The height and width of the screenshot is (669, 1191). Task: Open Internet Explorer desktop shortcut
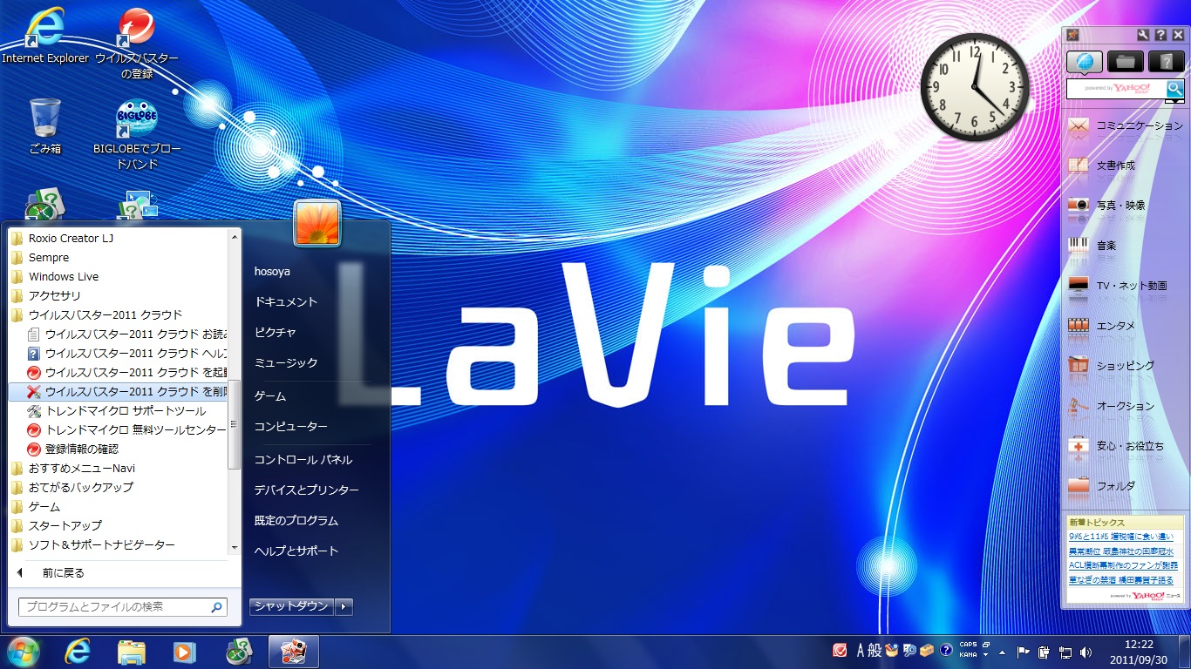(x=45, y=37)
